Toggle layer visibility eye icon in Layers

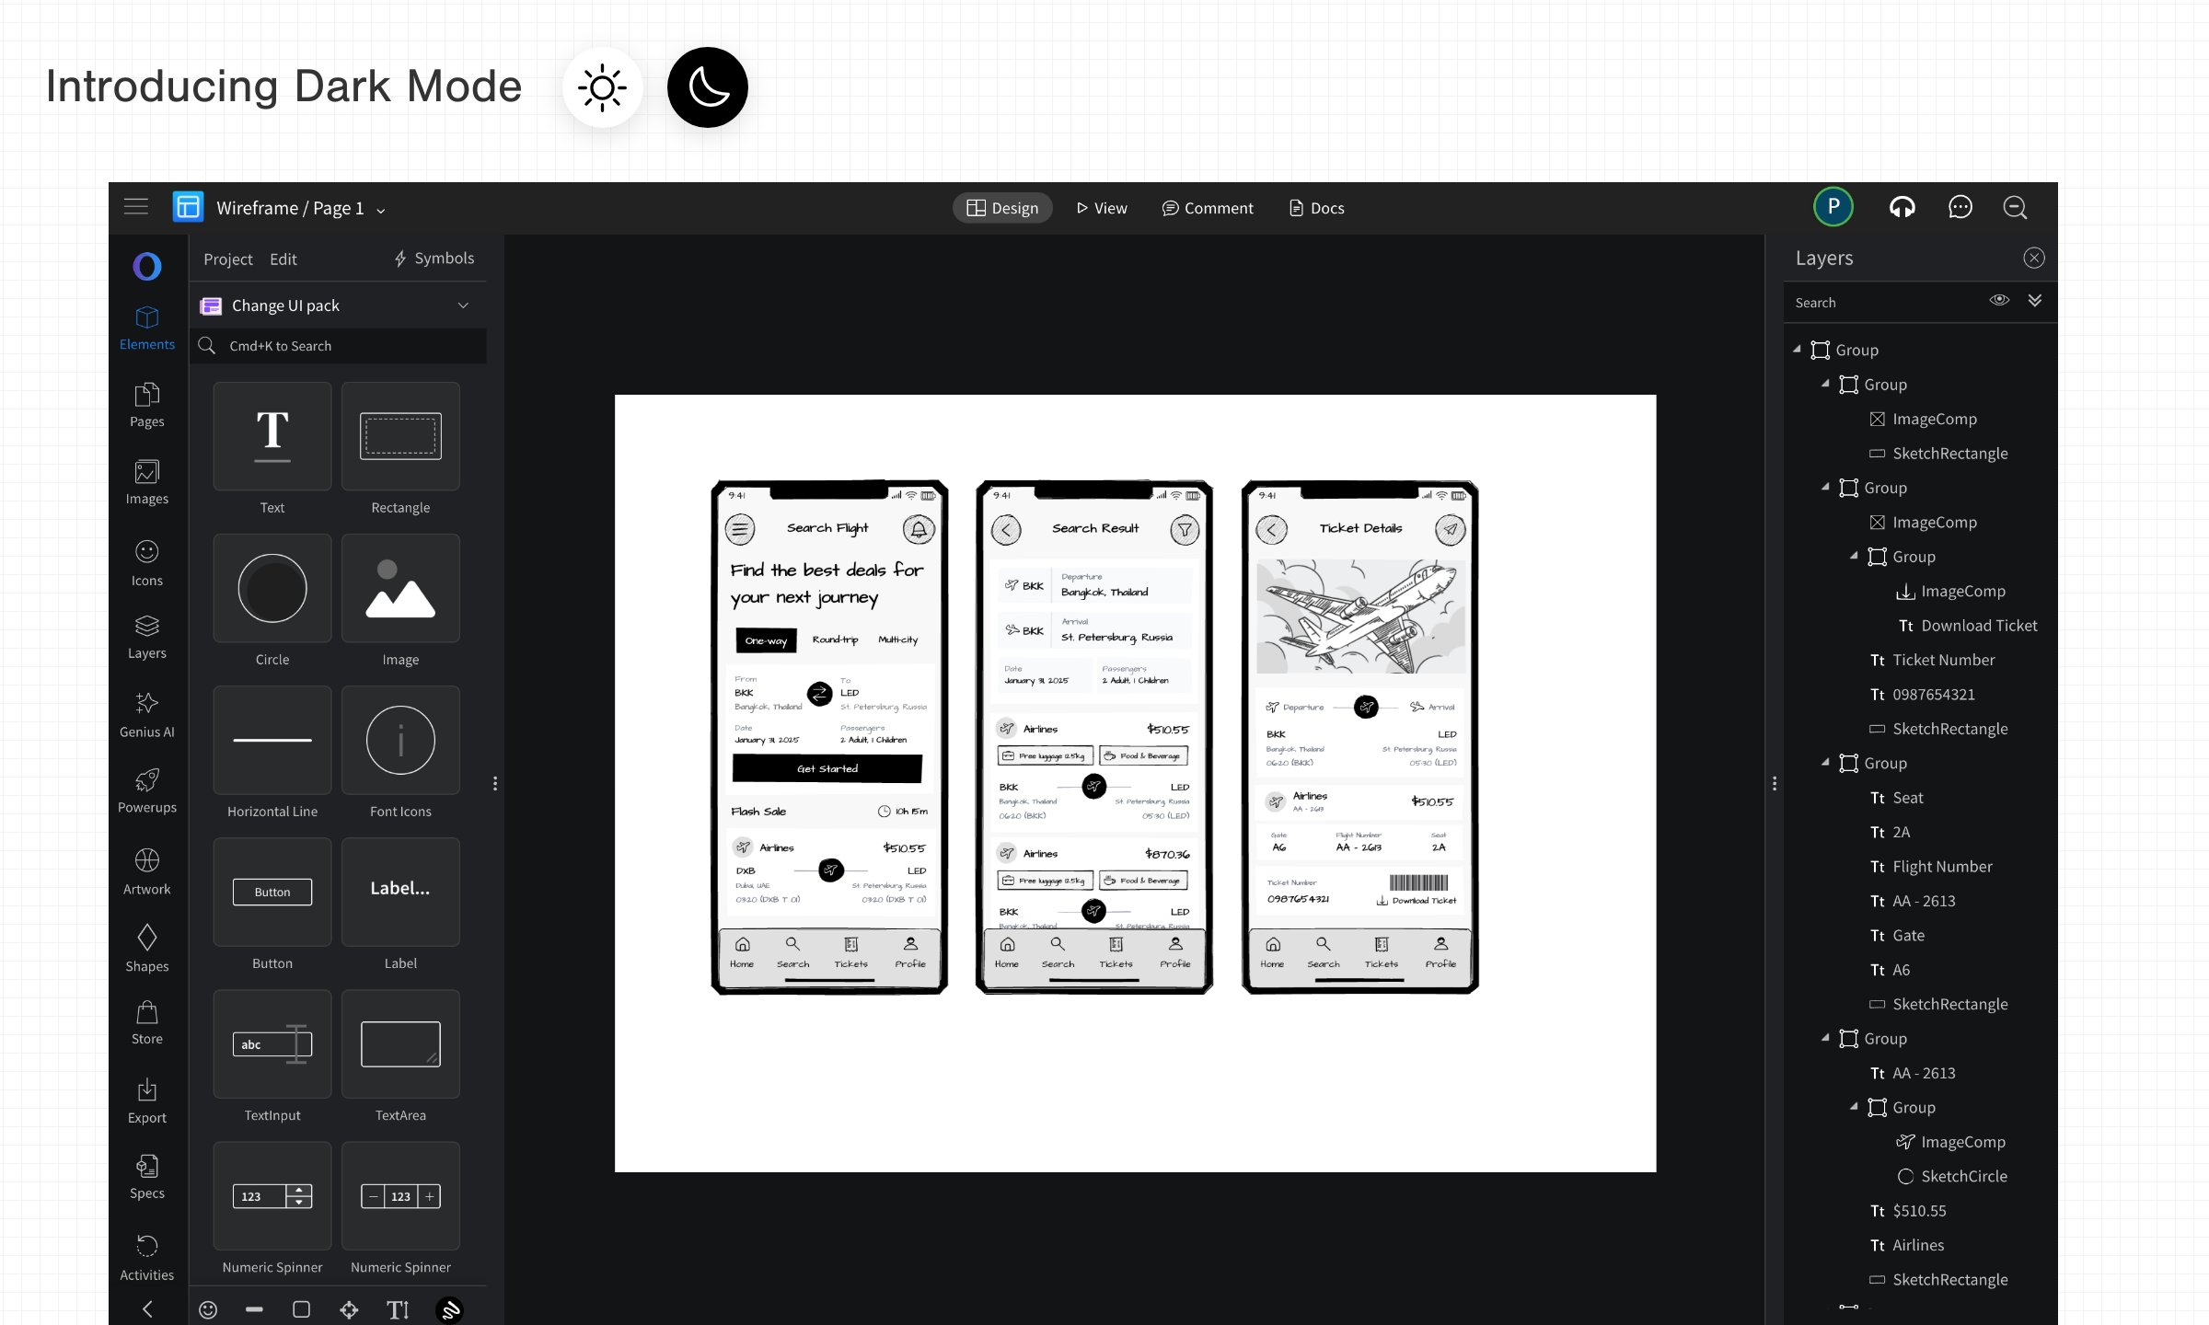click(x=1998, y=301)
